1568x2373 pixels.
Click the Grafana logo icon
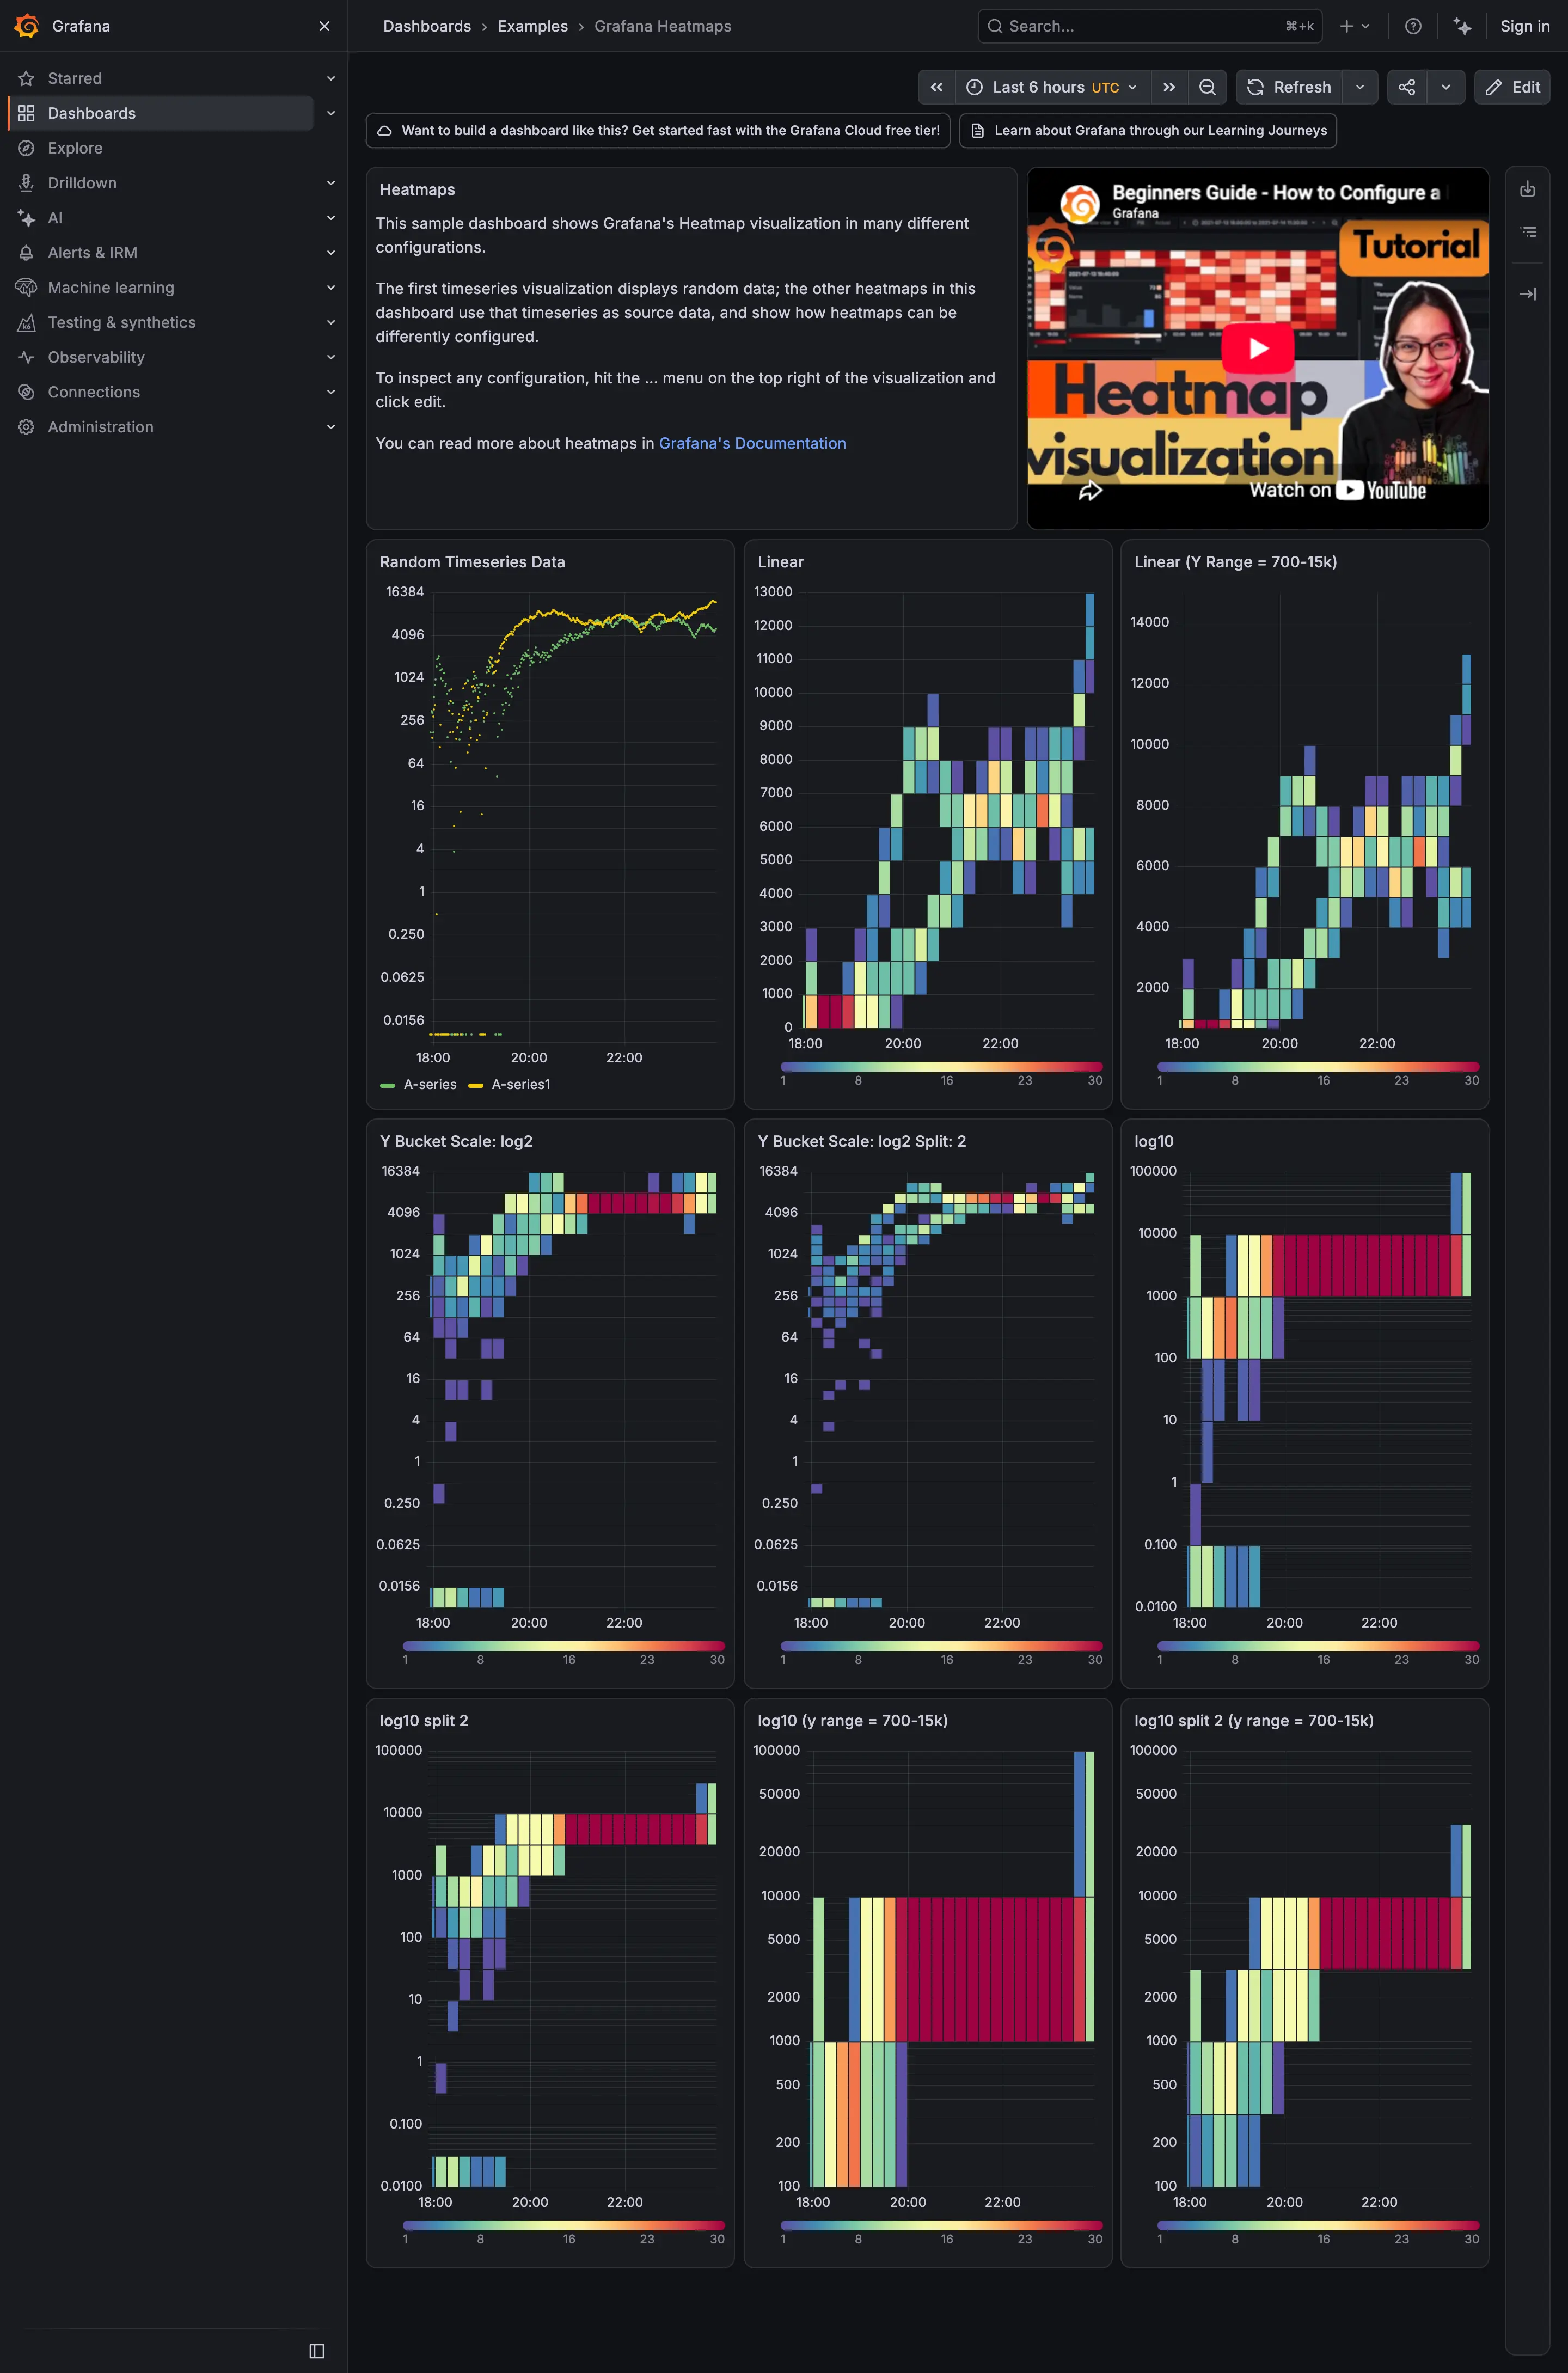tap(27, 26)
